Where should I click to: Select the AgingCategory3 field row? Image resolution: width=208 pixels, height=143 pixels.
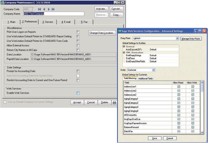(x=162, y=107)
